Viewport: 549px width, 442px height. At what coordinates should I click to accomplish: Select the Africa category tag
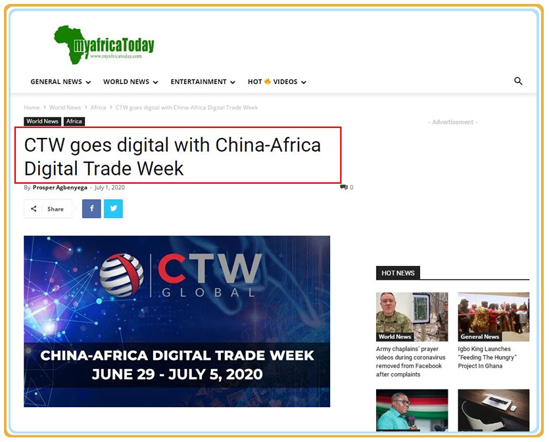[74, 122]
